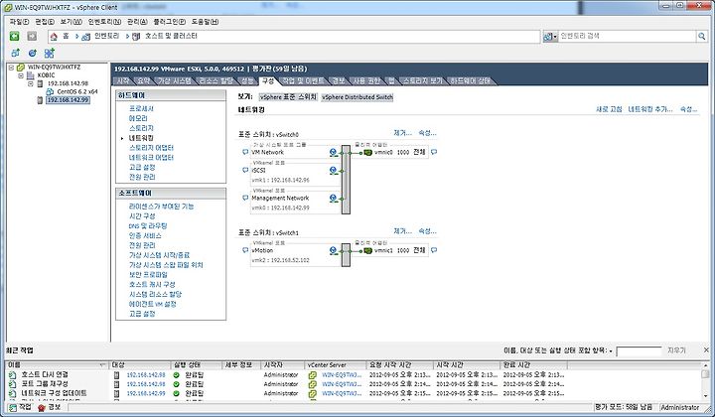The height and width of the screenshot is (417, 715).
Task: Open 스토리지 어댑터 in hardware list
Action: pyautogui.click(x=151, y=148)
